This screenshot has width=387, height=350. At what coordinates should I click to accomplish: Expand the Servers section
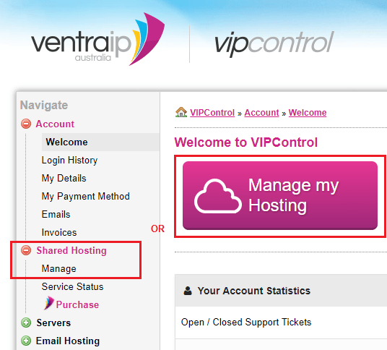[26, 323]
